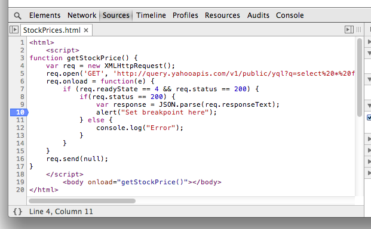Click line number 16 in the gutter
Screen dimensions: 371x229
coord(20,159)
